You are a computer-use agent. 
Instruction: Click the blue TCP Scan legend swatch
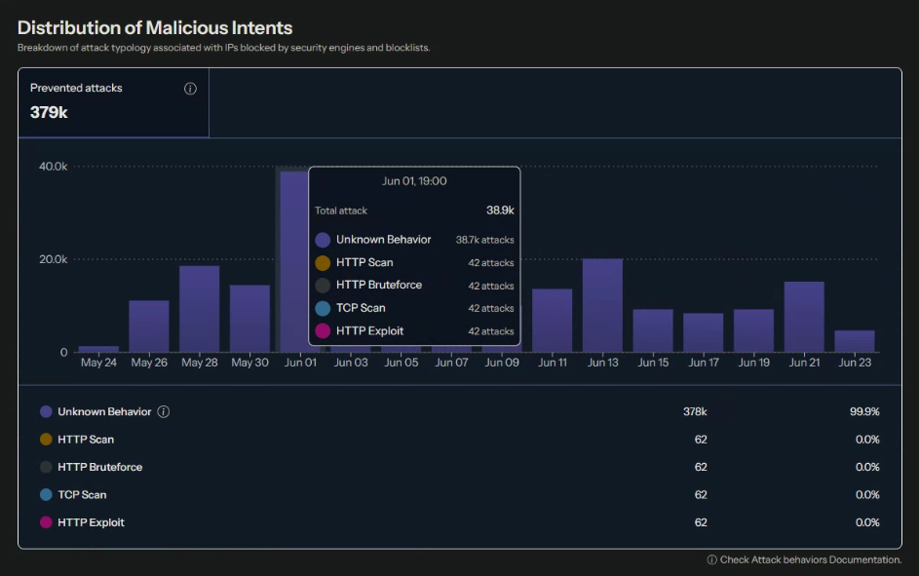[x=46, y=494]
